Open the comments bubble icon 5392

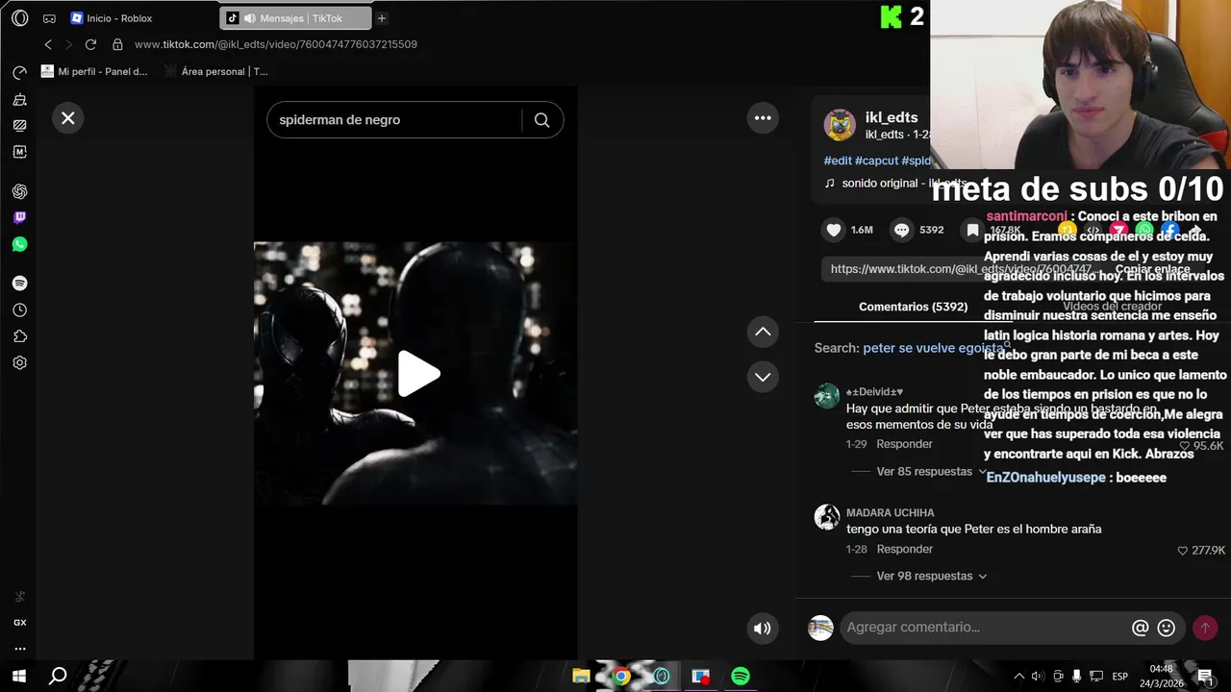pyautogui.click(x=901, y=230)
